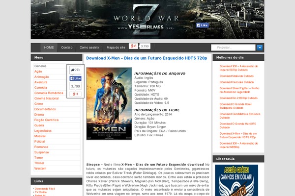Select the Musical genre link
Screen dimensions: 295x196
[x=40, y=136]
